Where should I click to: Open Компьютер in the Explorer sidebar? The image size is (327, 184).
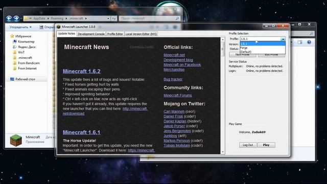click(x=24, y=41)
